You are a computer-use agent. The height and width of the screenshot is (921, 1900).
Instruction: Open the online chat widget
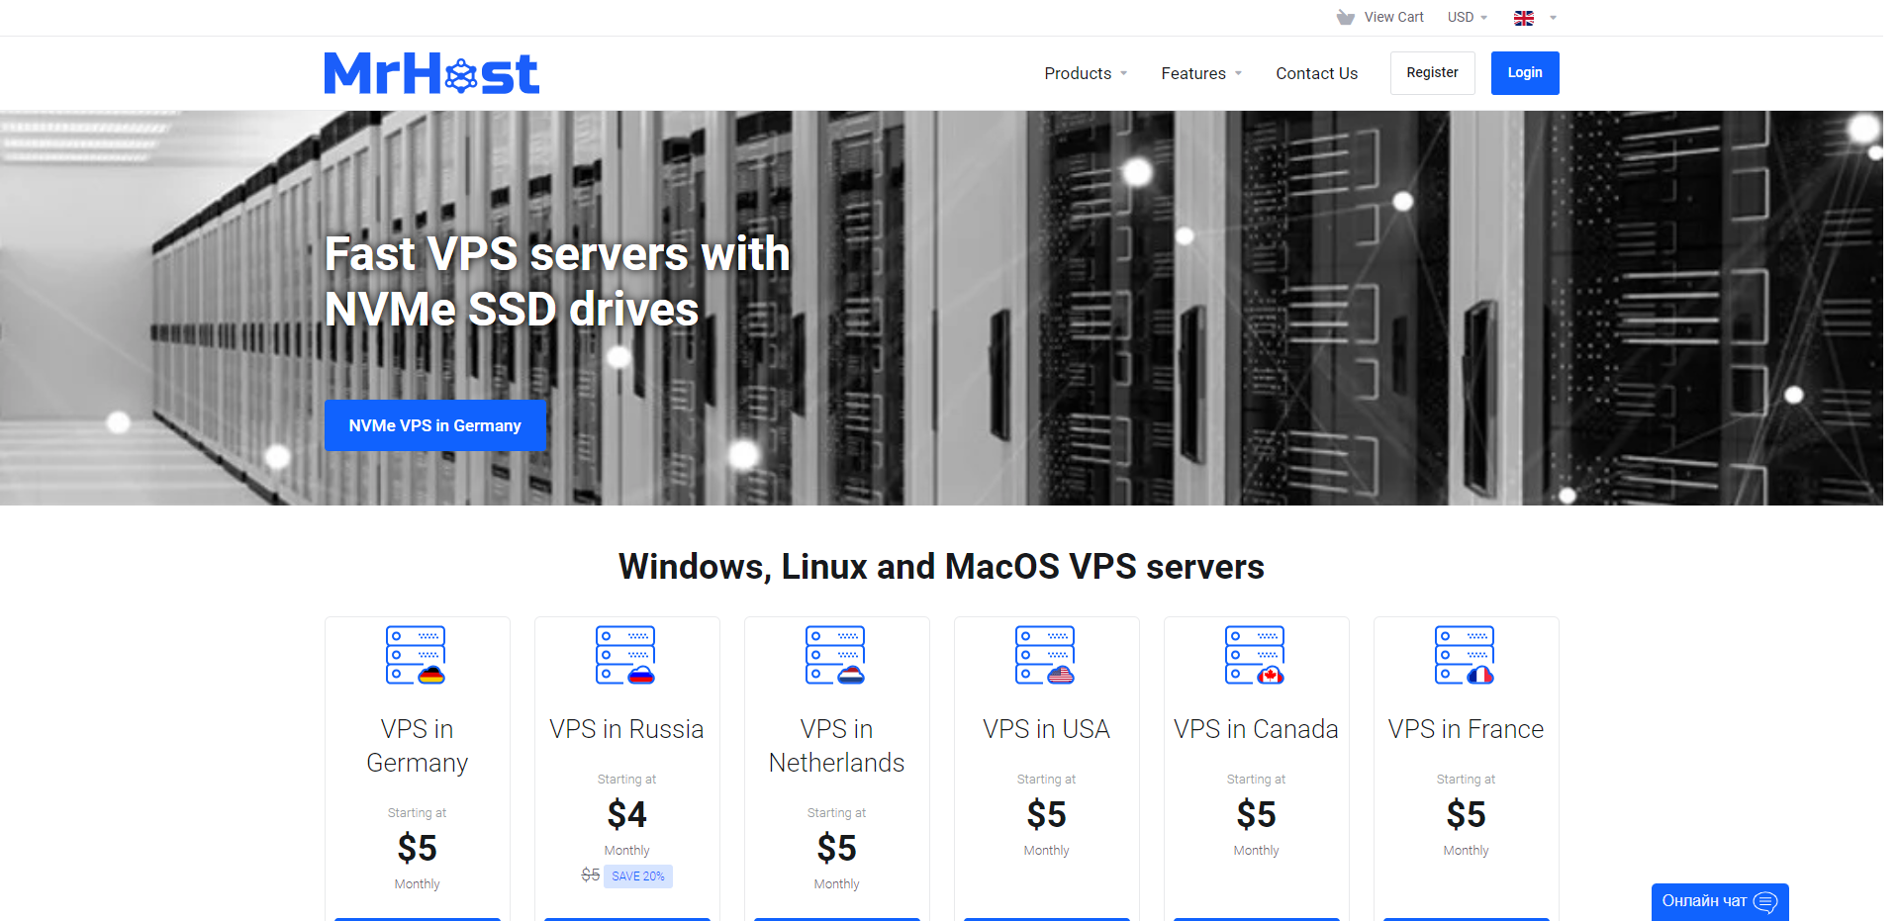click(1720, 901)
